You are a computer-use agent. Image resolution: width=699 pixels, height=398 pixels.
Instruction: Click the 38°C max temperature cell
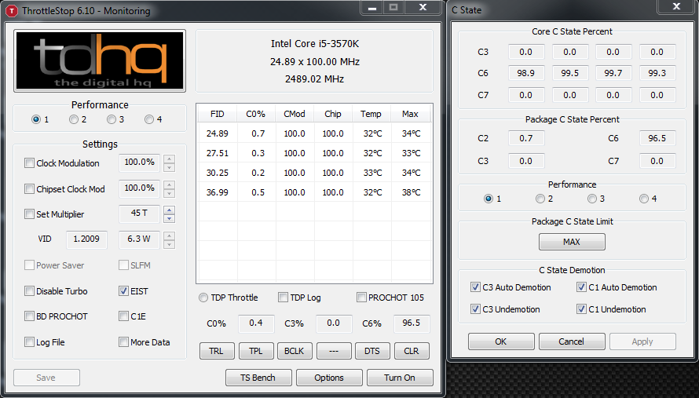coord(411,192)
